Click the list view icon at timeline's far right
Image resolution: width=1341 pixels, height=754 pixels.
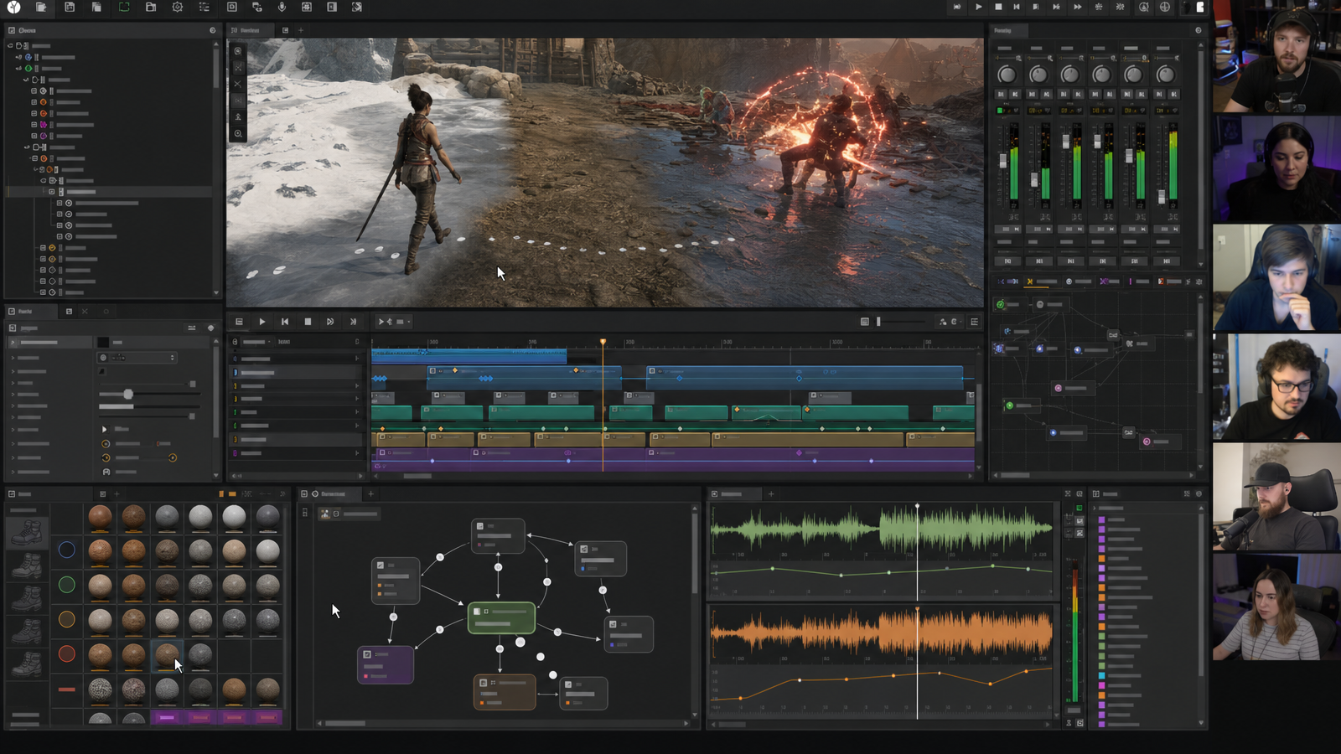point(974,322)
